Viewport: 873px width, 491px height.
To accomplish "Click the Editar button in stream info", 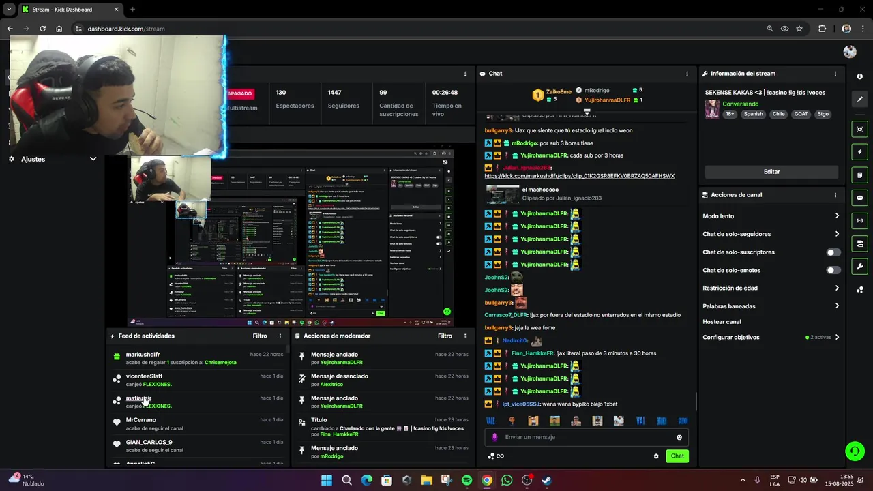I will point(771,172).
